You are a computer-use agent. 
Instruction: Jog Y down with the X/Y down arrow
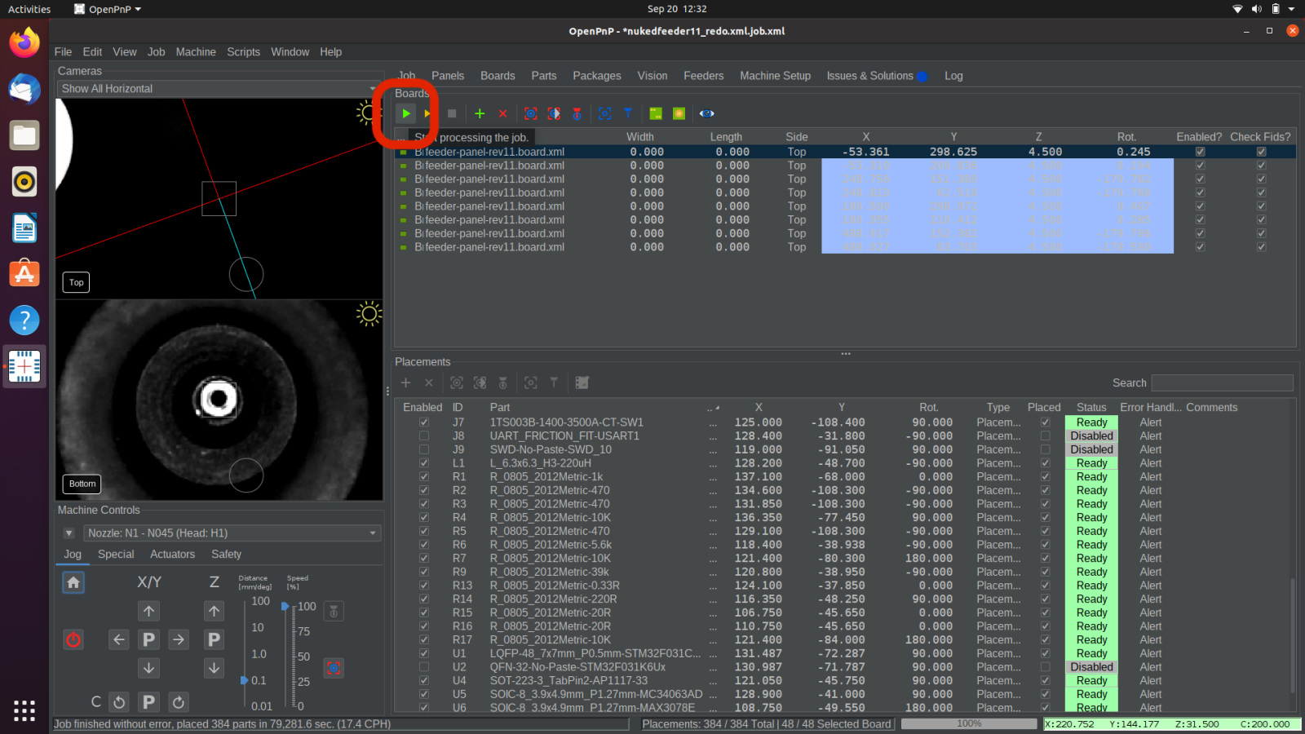pos(148,668)
